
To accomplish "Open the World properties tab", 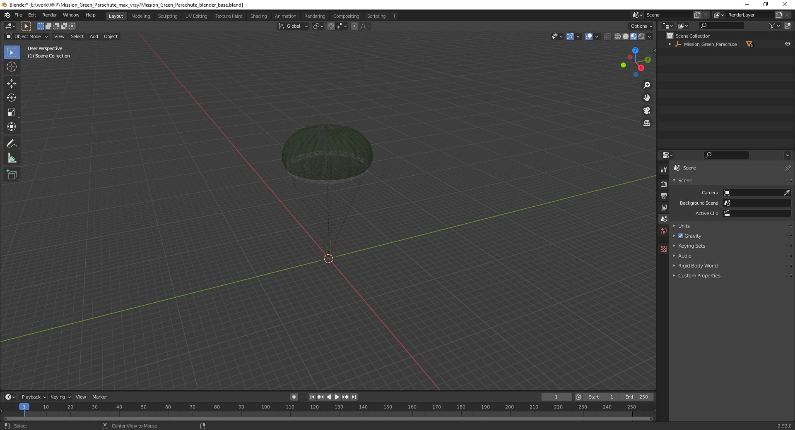I will click(664, 231).
